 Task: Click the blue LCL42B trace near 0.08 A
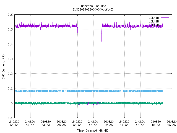click(88, 91)
